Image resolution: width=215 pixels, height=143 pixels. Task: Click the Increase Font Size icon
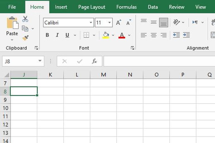click(118, 23)
